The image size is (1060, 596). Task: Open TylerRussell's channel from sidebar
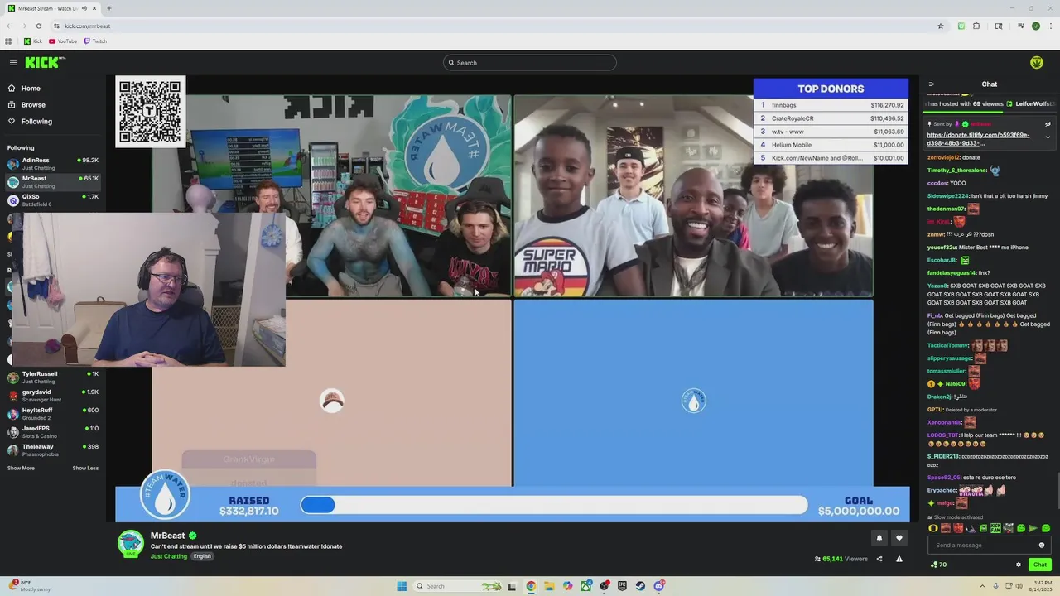point(53,377)
